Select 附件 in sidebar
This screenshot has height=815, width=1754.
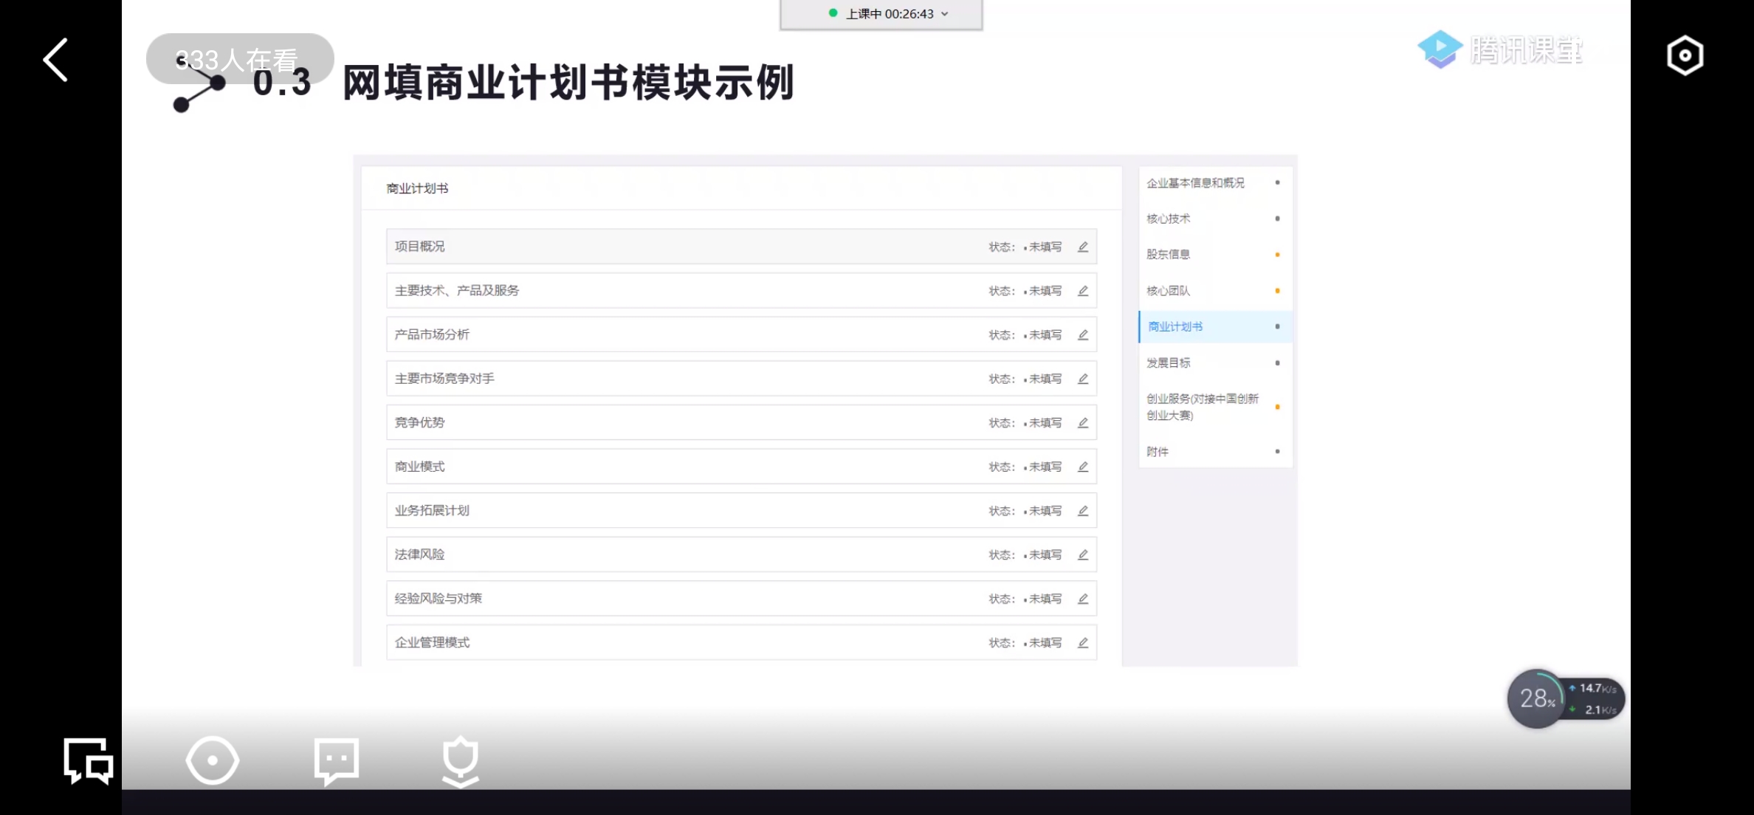(x=1215, y=451)
